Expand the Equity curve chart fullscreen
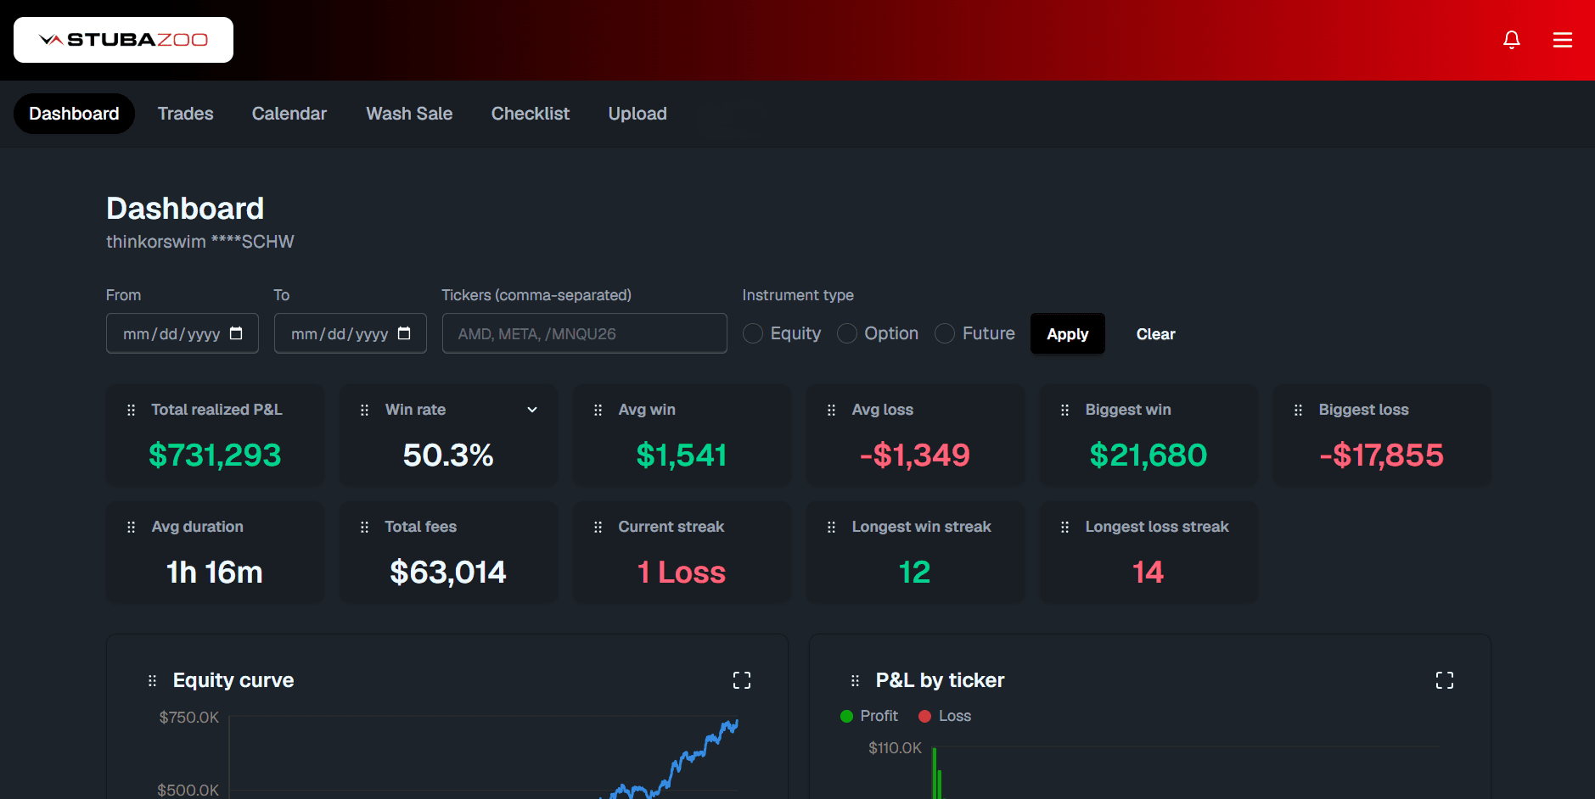Screen dimensions: 1595x799 point(742,680)
